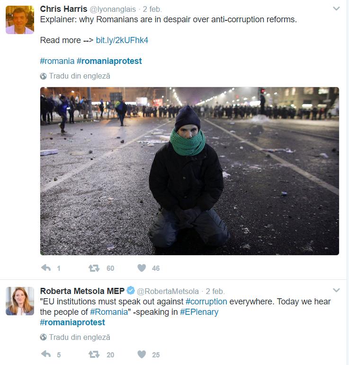
Task: Reply to Roberta Metsola's tweet
Action: coord(46,354)
